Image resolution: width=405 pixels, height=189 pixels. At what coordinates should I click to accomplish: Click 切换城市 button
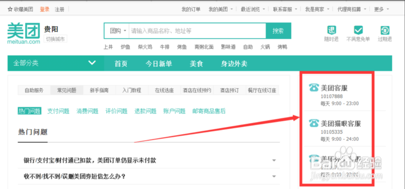pos(55,39)
